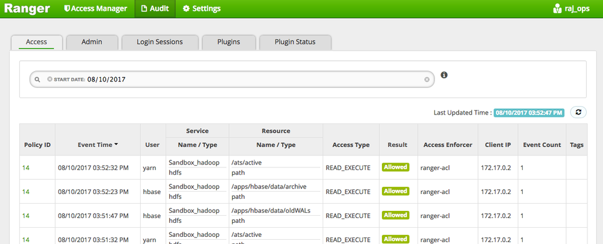Click the start date value 08/10/2017
The image size is (603, 244).
click(x=106, y=80)
